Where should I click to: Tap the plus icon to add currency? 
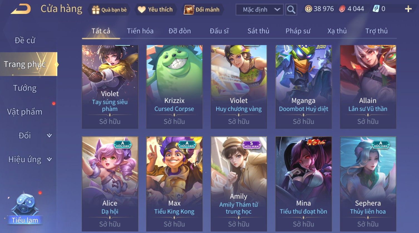coord(408,9)
